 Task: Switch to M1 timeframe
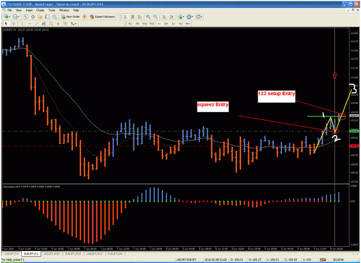(130, 24)
